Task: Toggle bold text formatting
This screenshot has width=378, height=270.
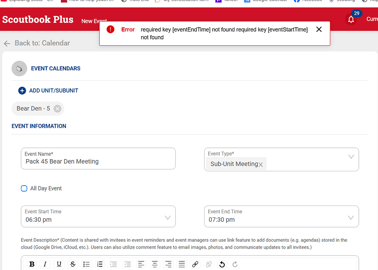Action: click(x=32, y=264)
